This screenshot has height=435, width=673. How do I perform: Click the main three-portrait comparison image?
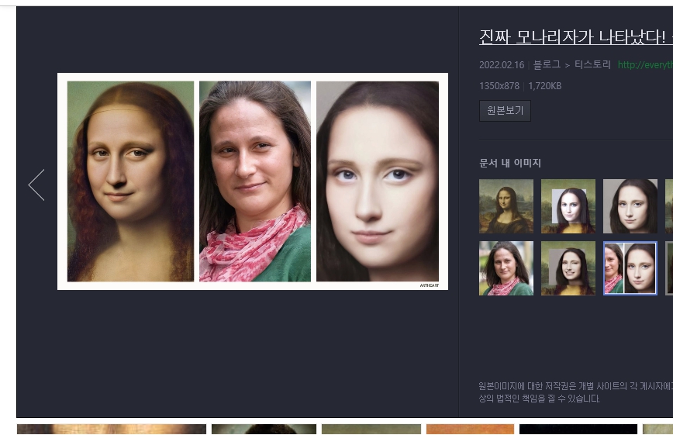click(253, 181)
